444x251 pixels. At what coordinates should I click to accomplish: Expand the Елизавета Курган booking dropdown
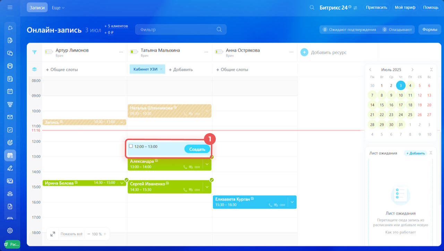(x=292, y=202)
